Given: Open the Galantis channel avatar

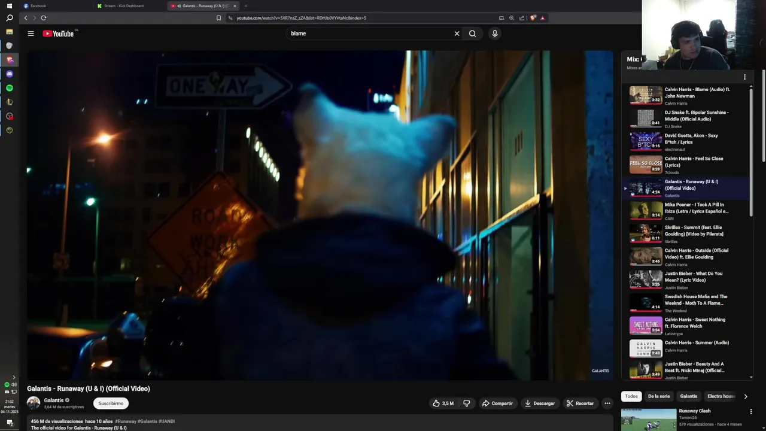Looking at the screenshot, I should 34,403.
